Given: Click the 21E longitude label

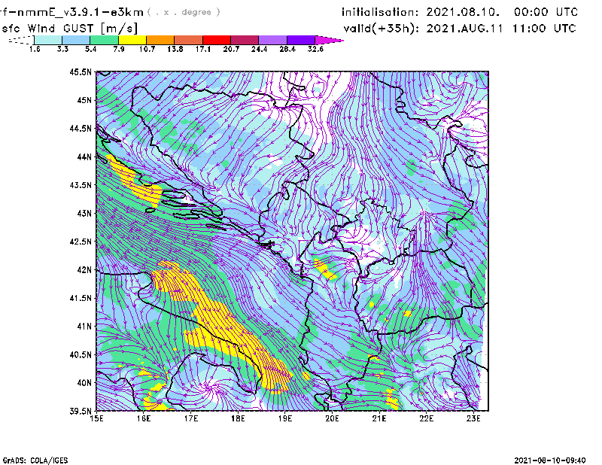Looking at the screenshot, I should (x=379, y=418).
